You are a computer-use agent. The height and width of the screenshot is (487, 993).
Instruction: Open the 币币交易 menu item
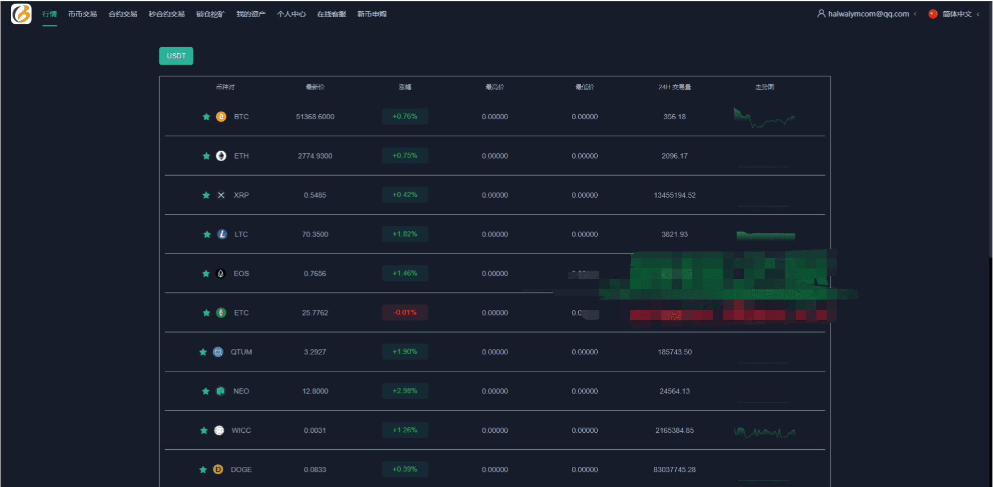(x=83, y=14)
